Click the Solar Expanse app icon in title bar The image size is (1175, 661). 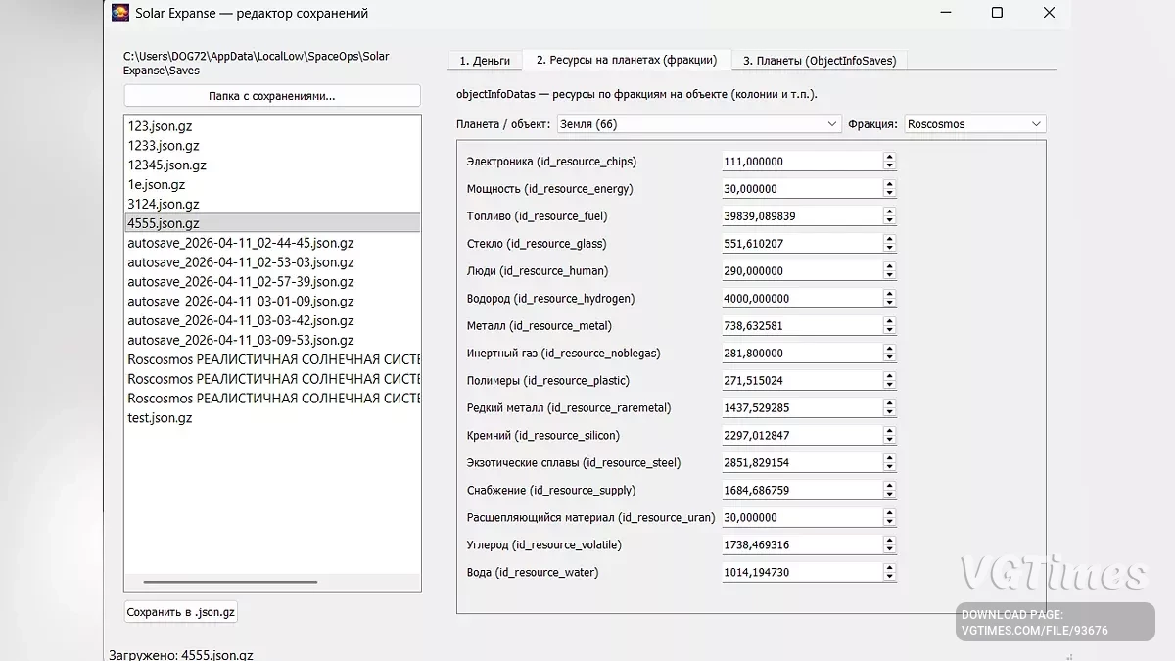tap(120, 14)
